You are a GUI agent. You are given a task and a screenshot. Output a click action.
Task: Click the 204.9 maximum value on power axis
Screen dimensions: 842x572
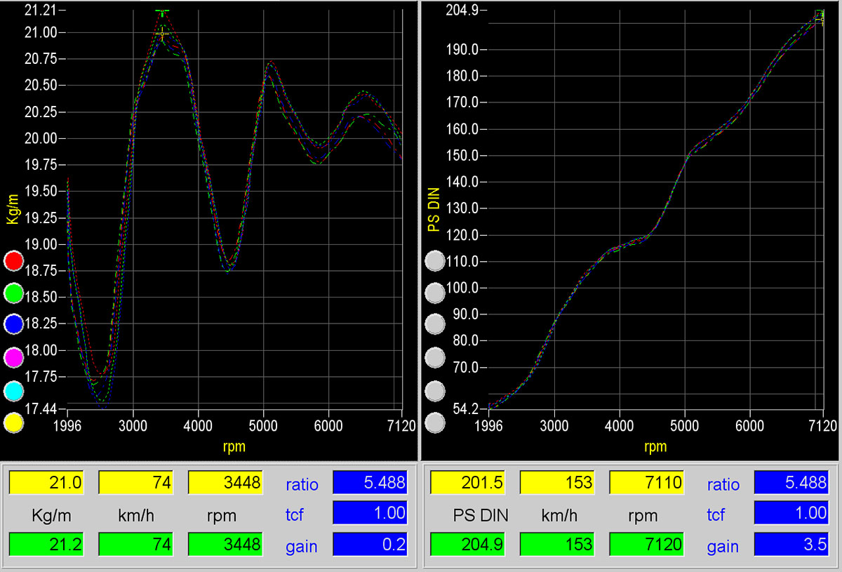click(463, 11)
